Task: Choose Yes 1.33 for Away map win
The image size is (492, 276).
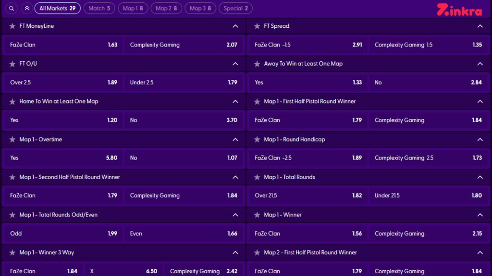Action: coord(308,82)
